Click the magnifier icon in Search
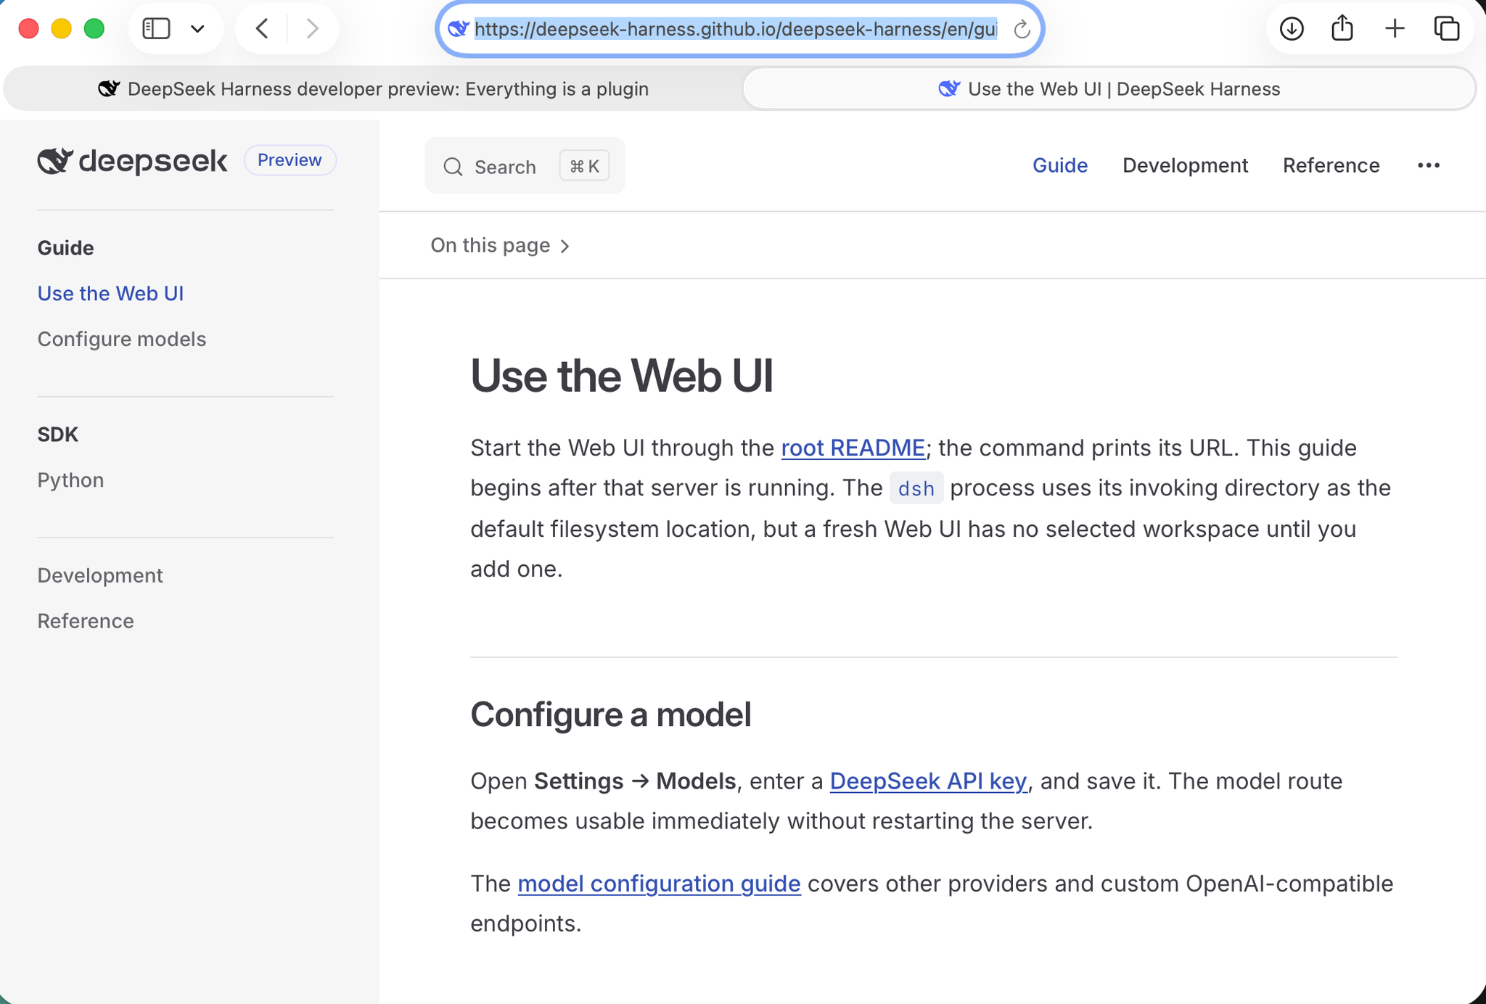Viewport: 1486px width, 1004px height. tap(453, 167)
